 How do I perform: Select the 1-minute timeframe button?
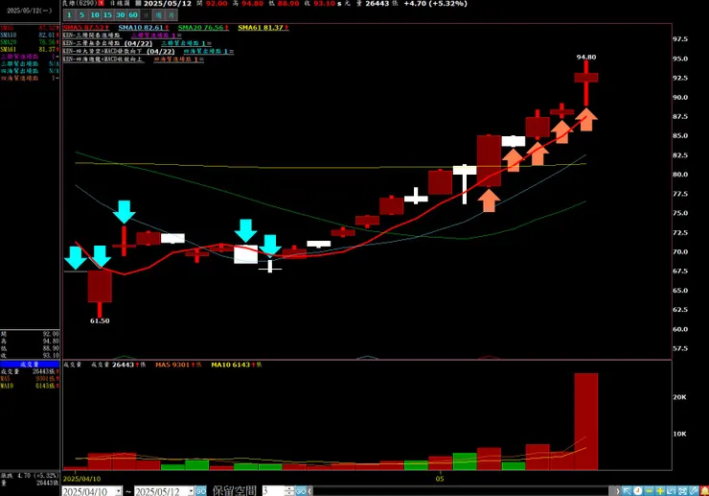pos(69,15)
